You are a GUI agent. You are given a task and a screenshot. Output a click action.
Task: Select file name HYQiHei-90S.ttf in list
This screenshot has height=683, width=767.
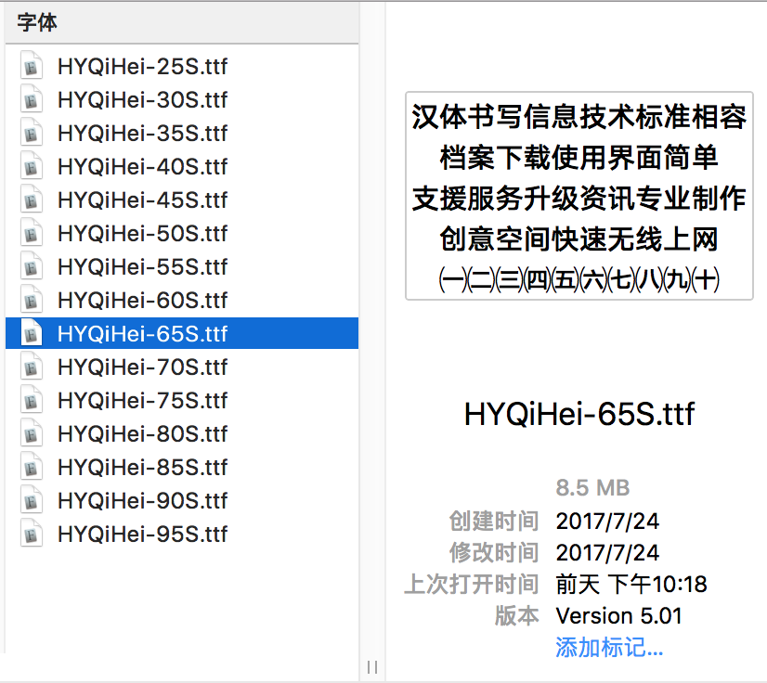tap(142, 500)
